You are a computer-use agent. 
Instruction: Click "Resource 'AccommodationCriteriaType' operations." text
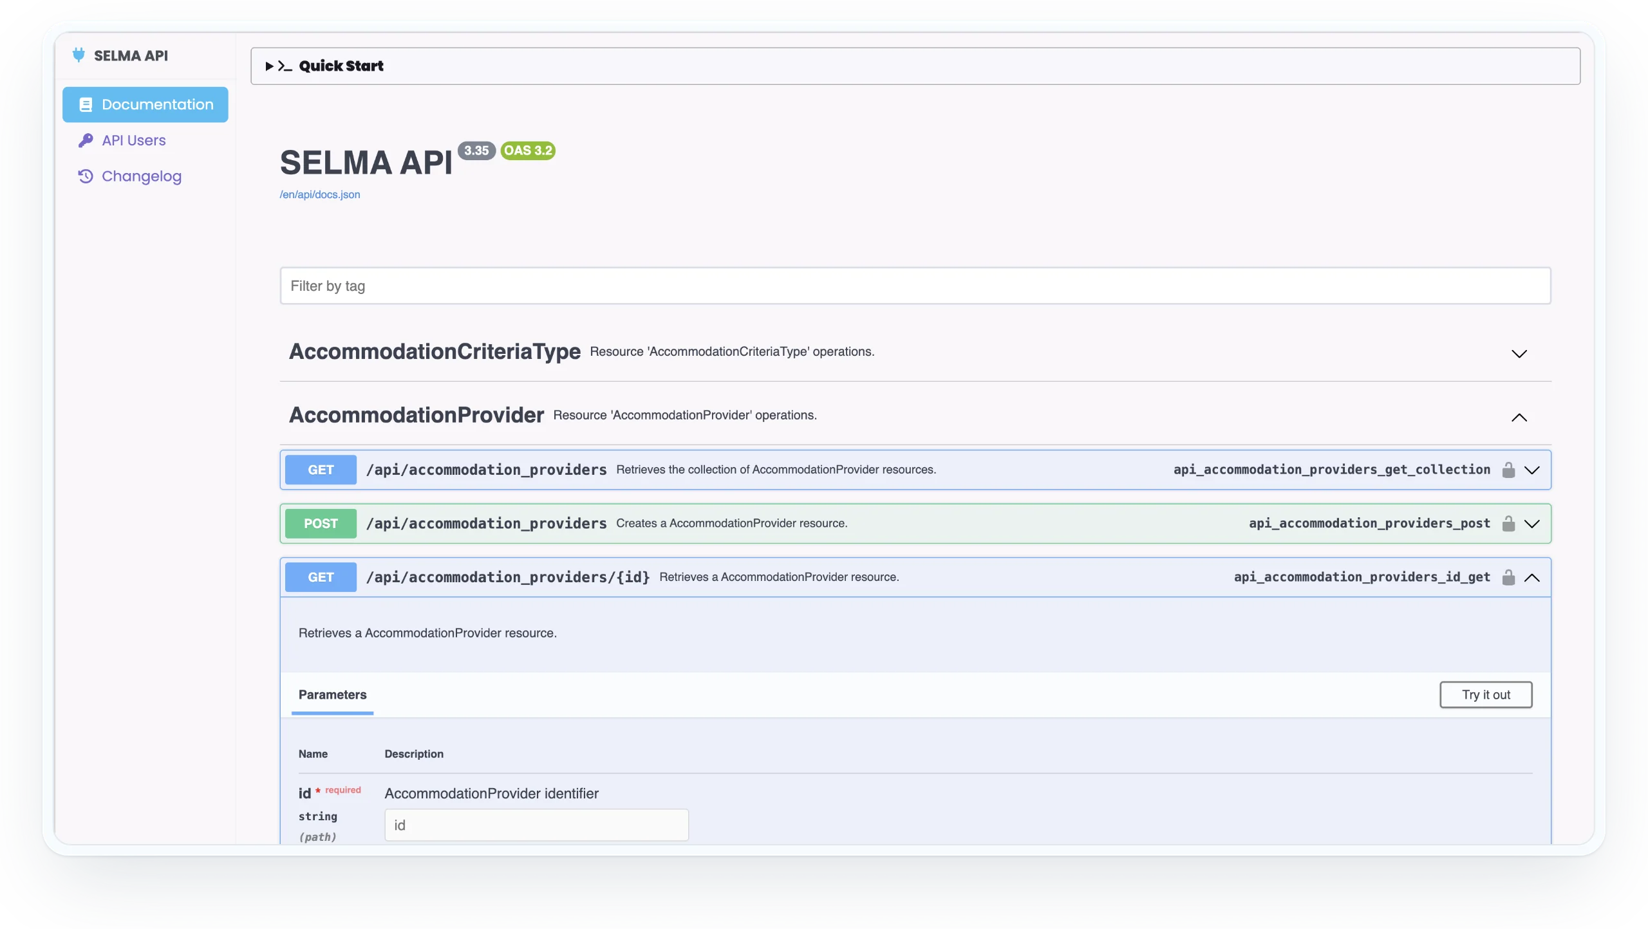[x=732, y=352]
